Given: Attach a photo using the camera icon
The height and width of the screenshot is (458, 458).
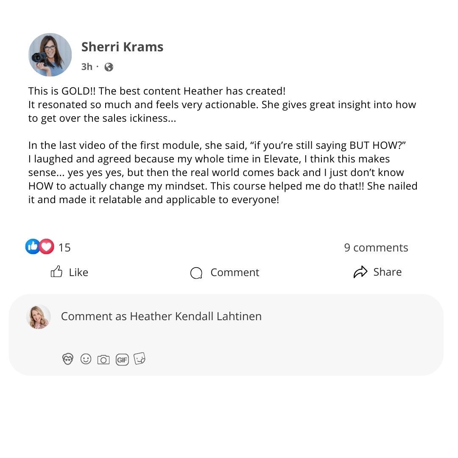Looking at the screenshot, I should (103, 360).
